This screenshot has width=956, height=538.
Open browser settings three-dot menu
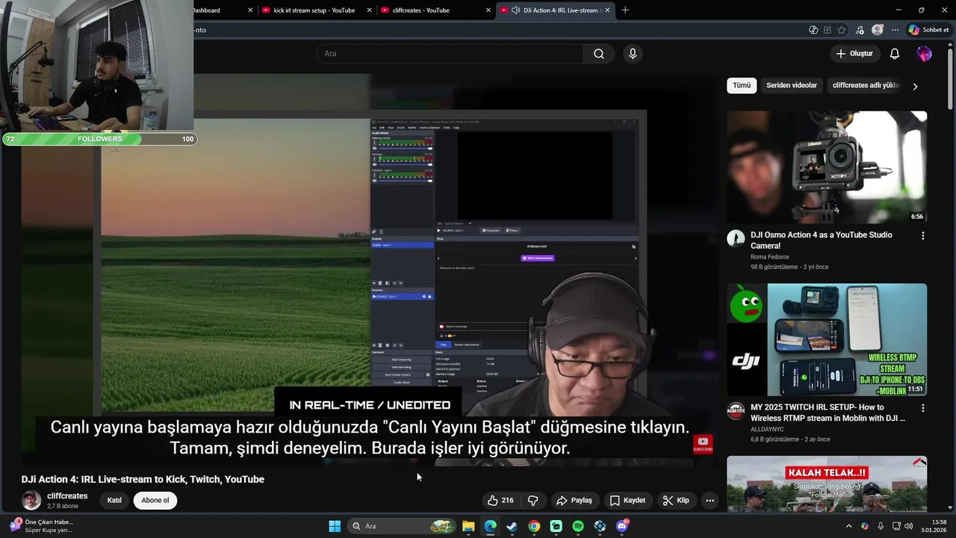[x=895, y=30]
